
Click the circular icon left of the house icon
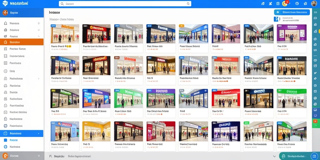[297, 3]
